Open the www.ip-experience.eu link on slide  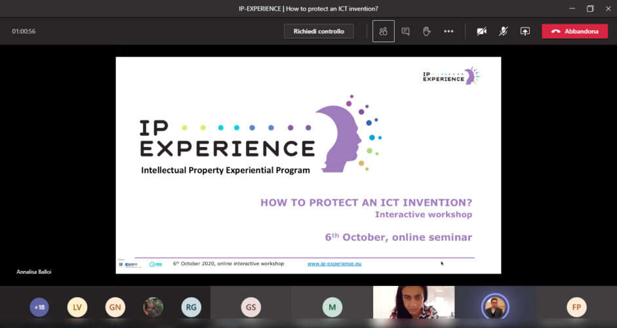334,264
